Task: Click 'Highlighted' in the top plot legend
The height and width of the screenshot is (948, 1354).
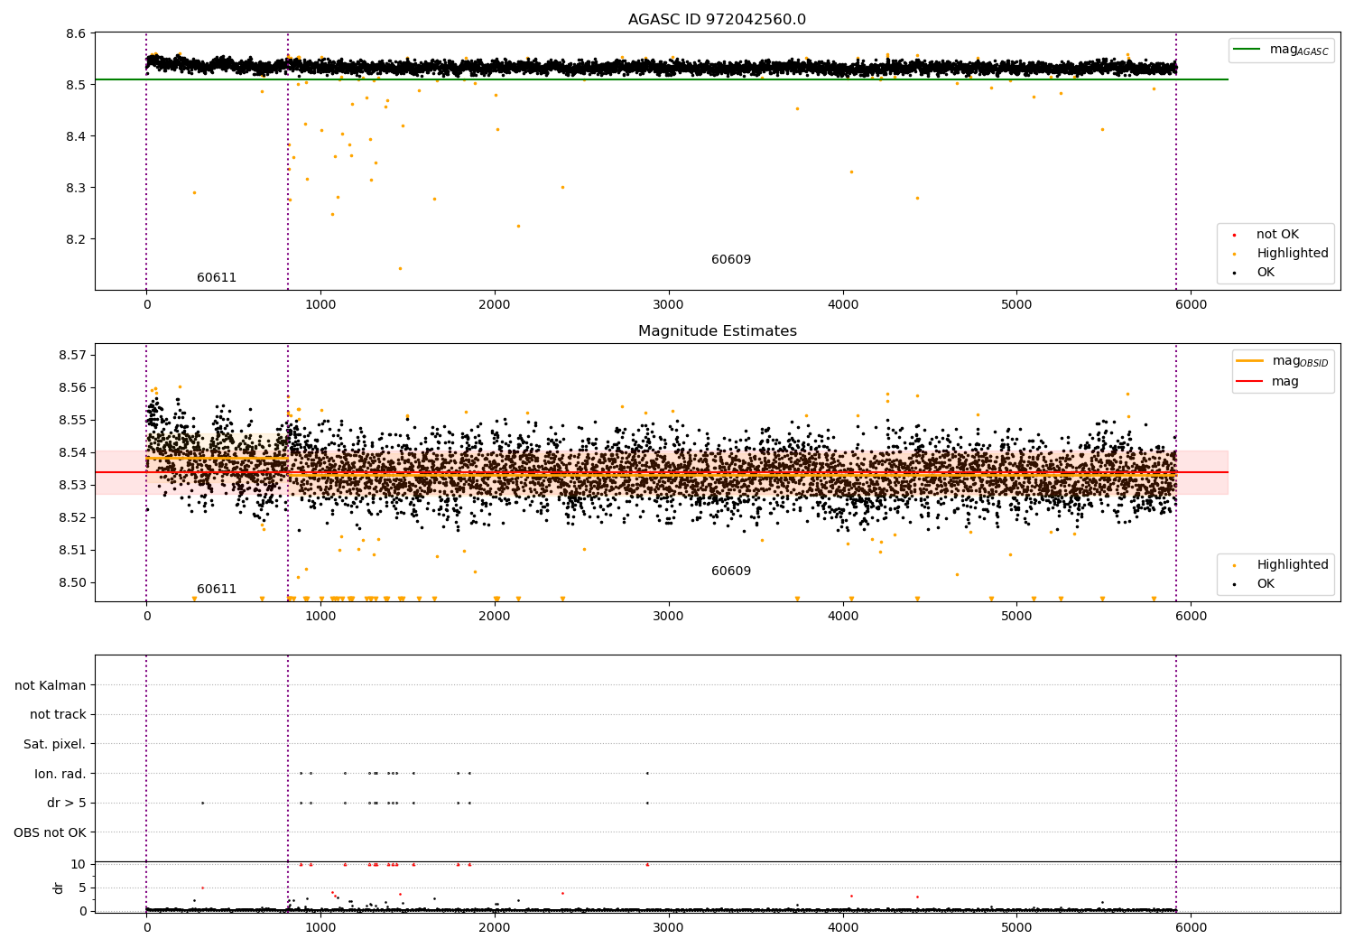Action: click(x=1293, y=254)
